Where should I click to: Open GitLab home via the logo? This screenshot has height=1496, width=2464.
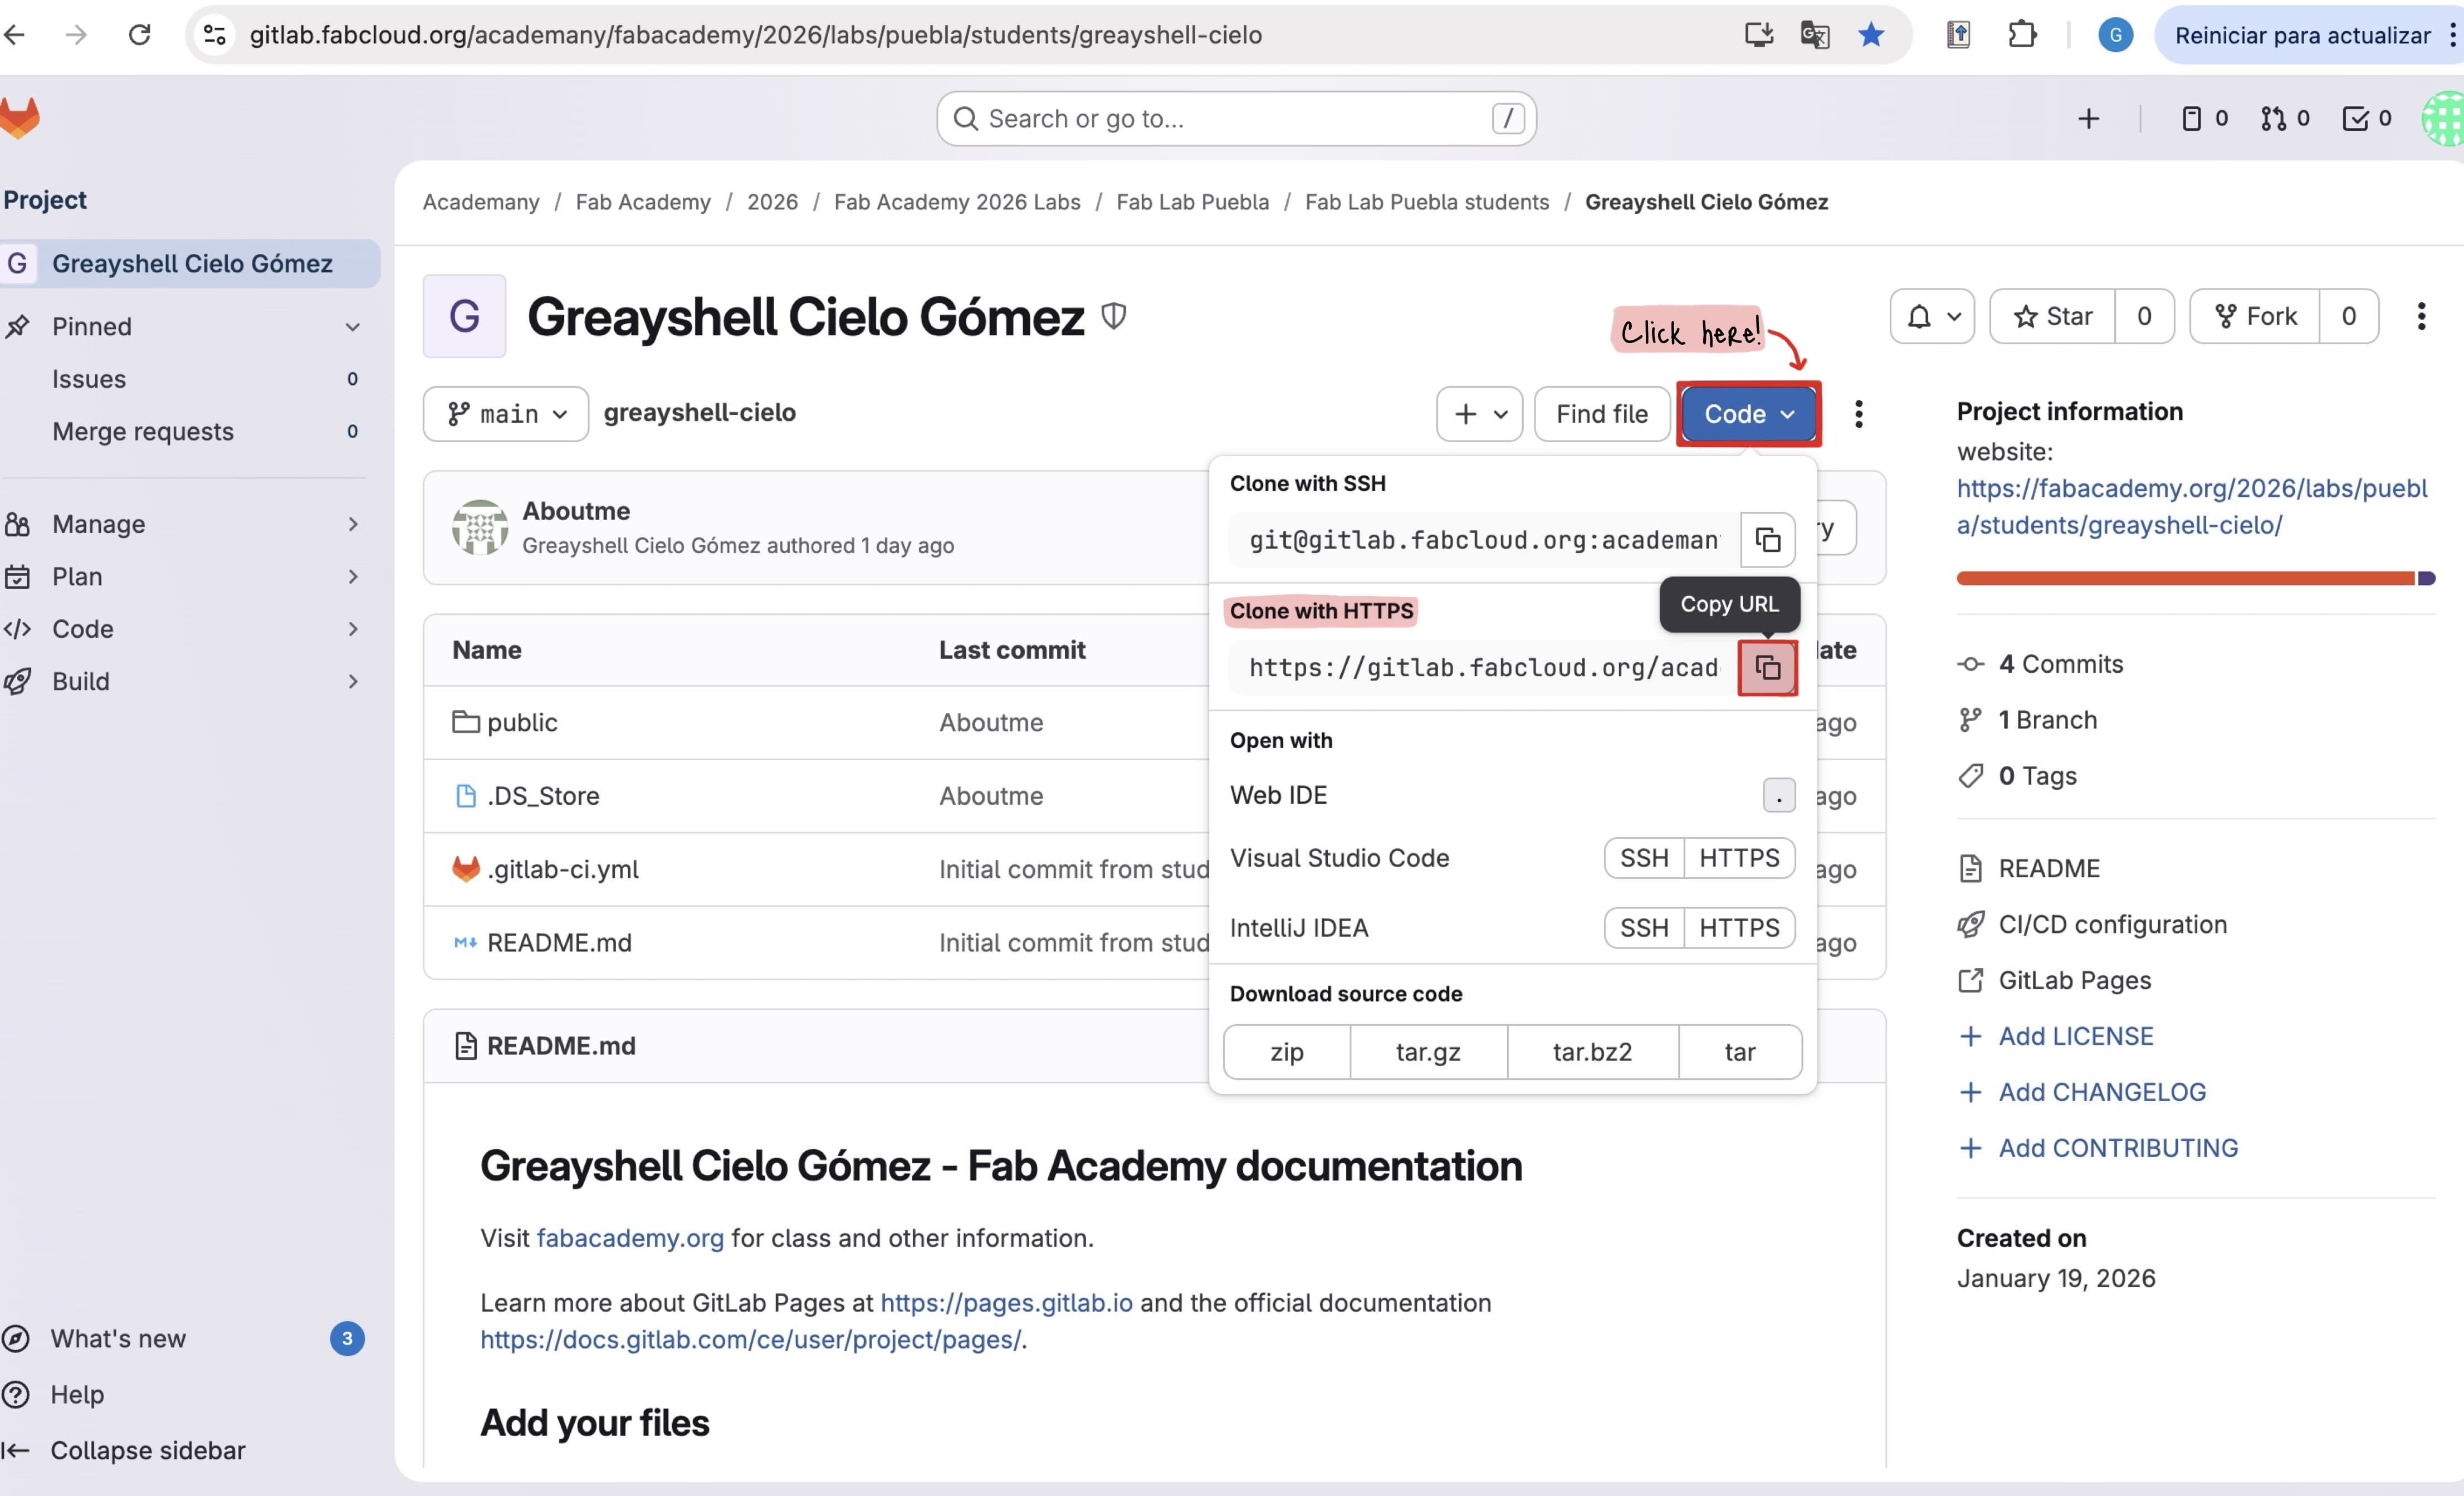[x=20, y=117]
